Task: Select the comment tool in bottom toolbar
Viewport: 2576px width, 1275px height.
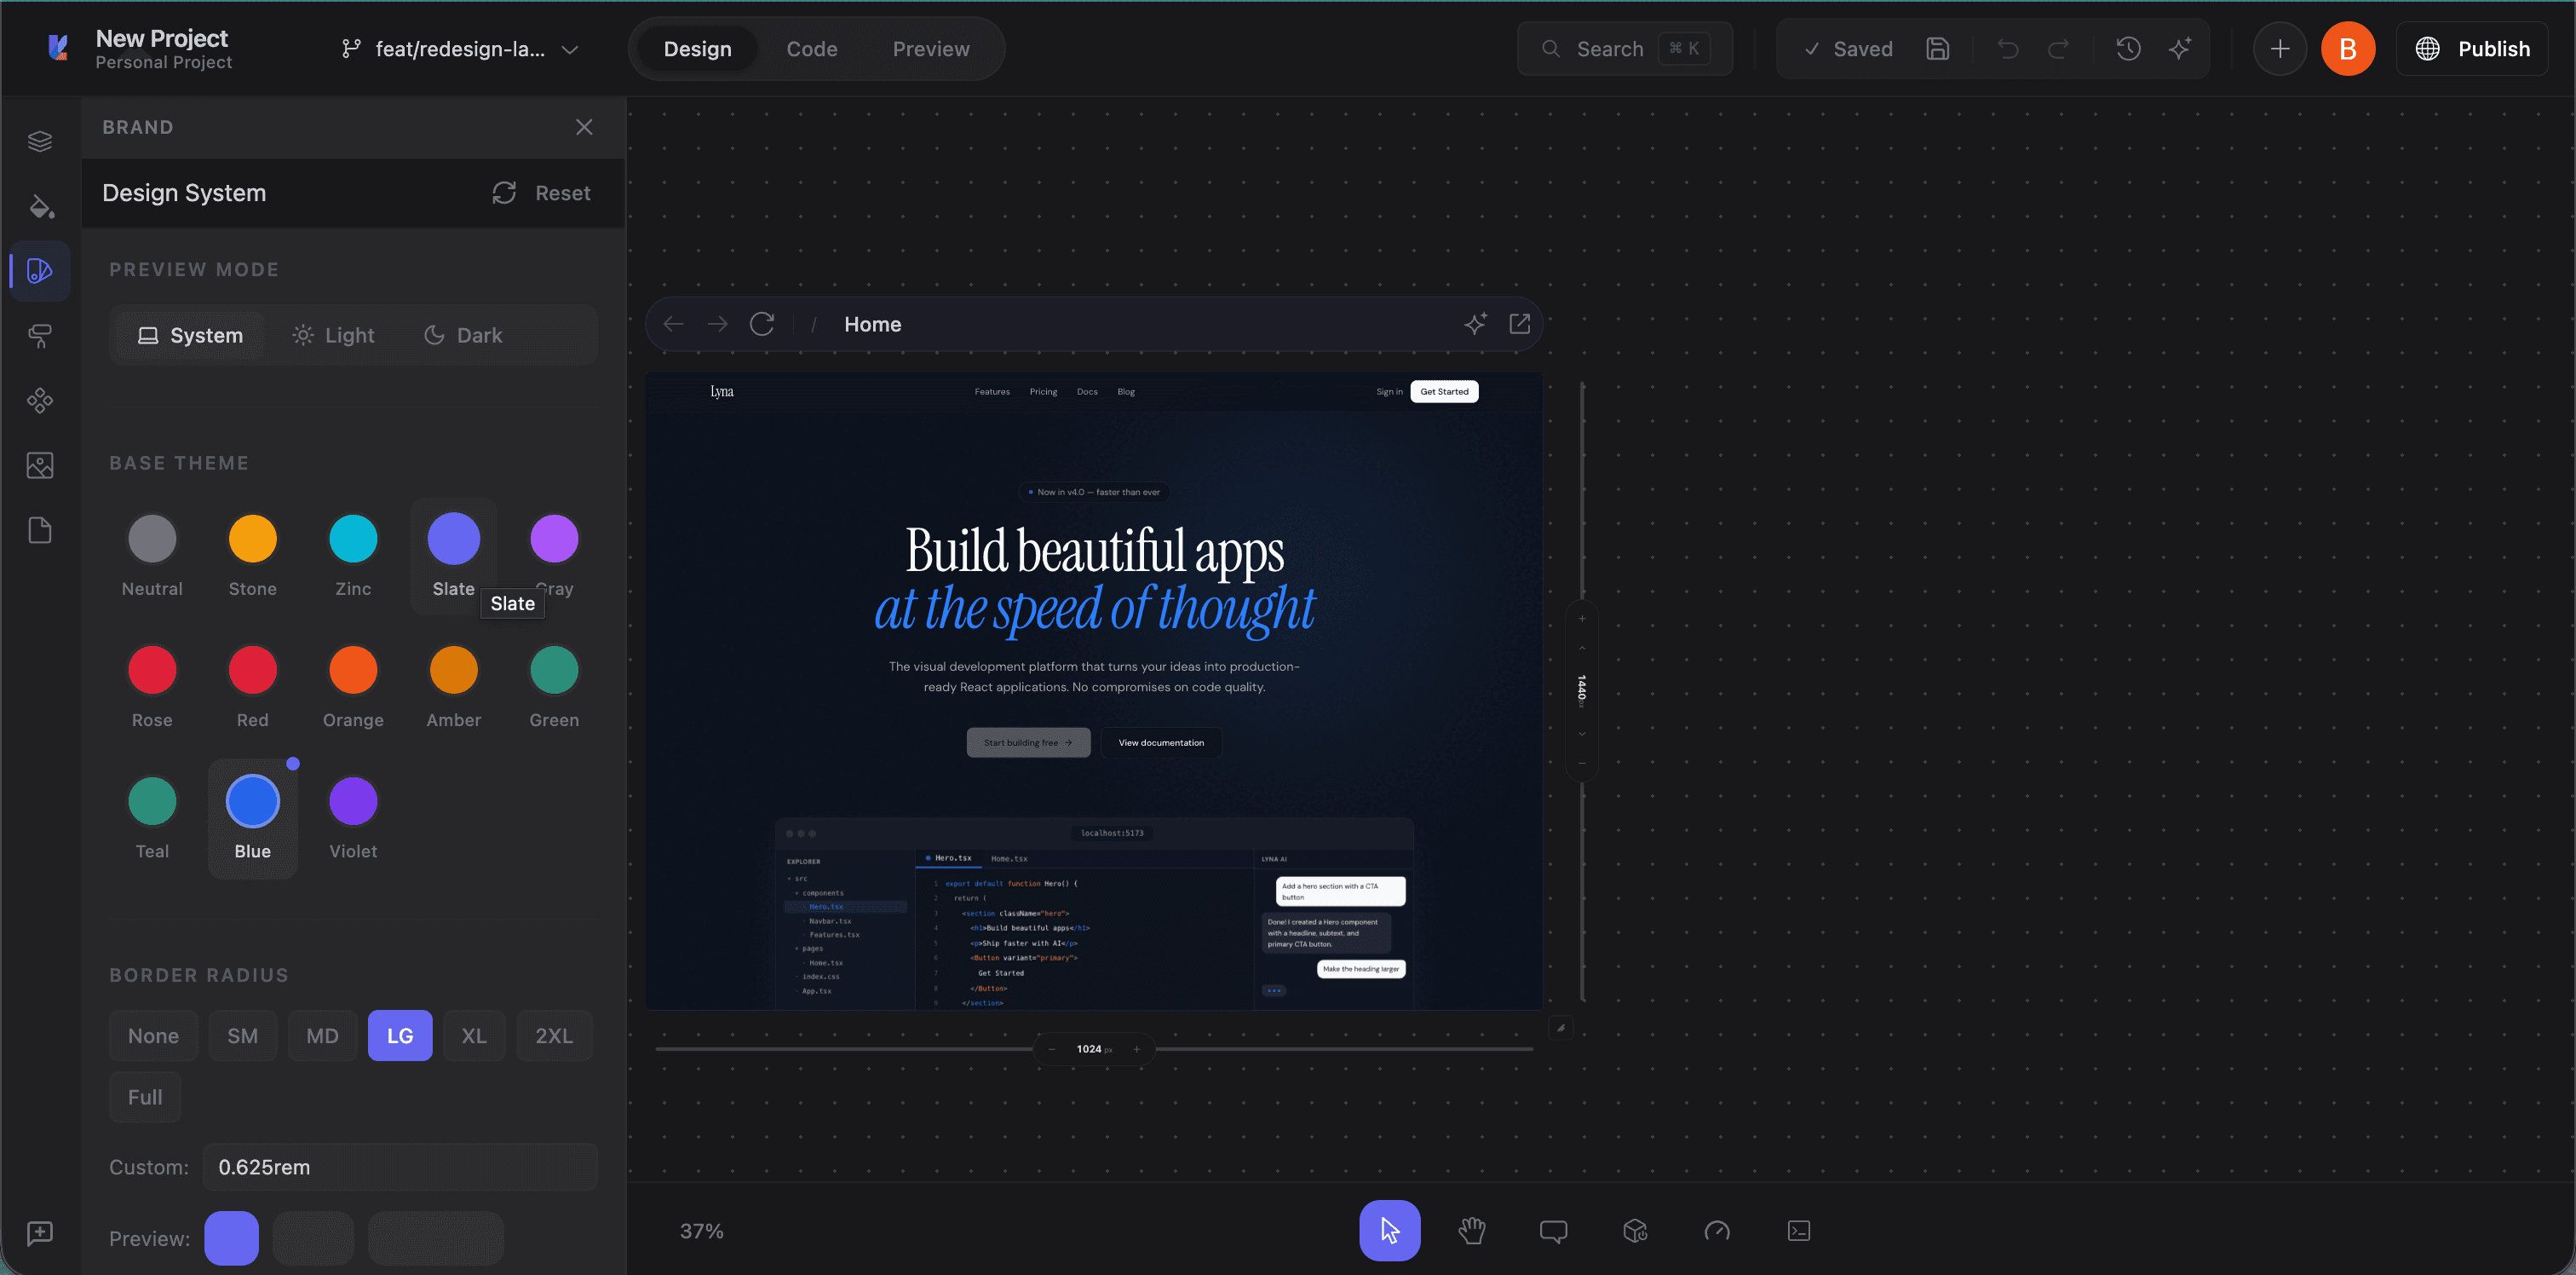Action: click(1553, 1230)
